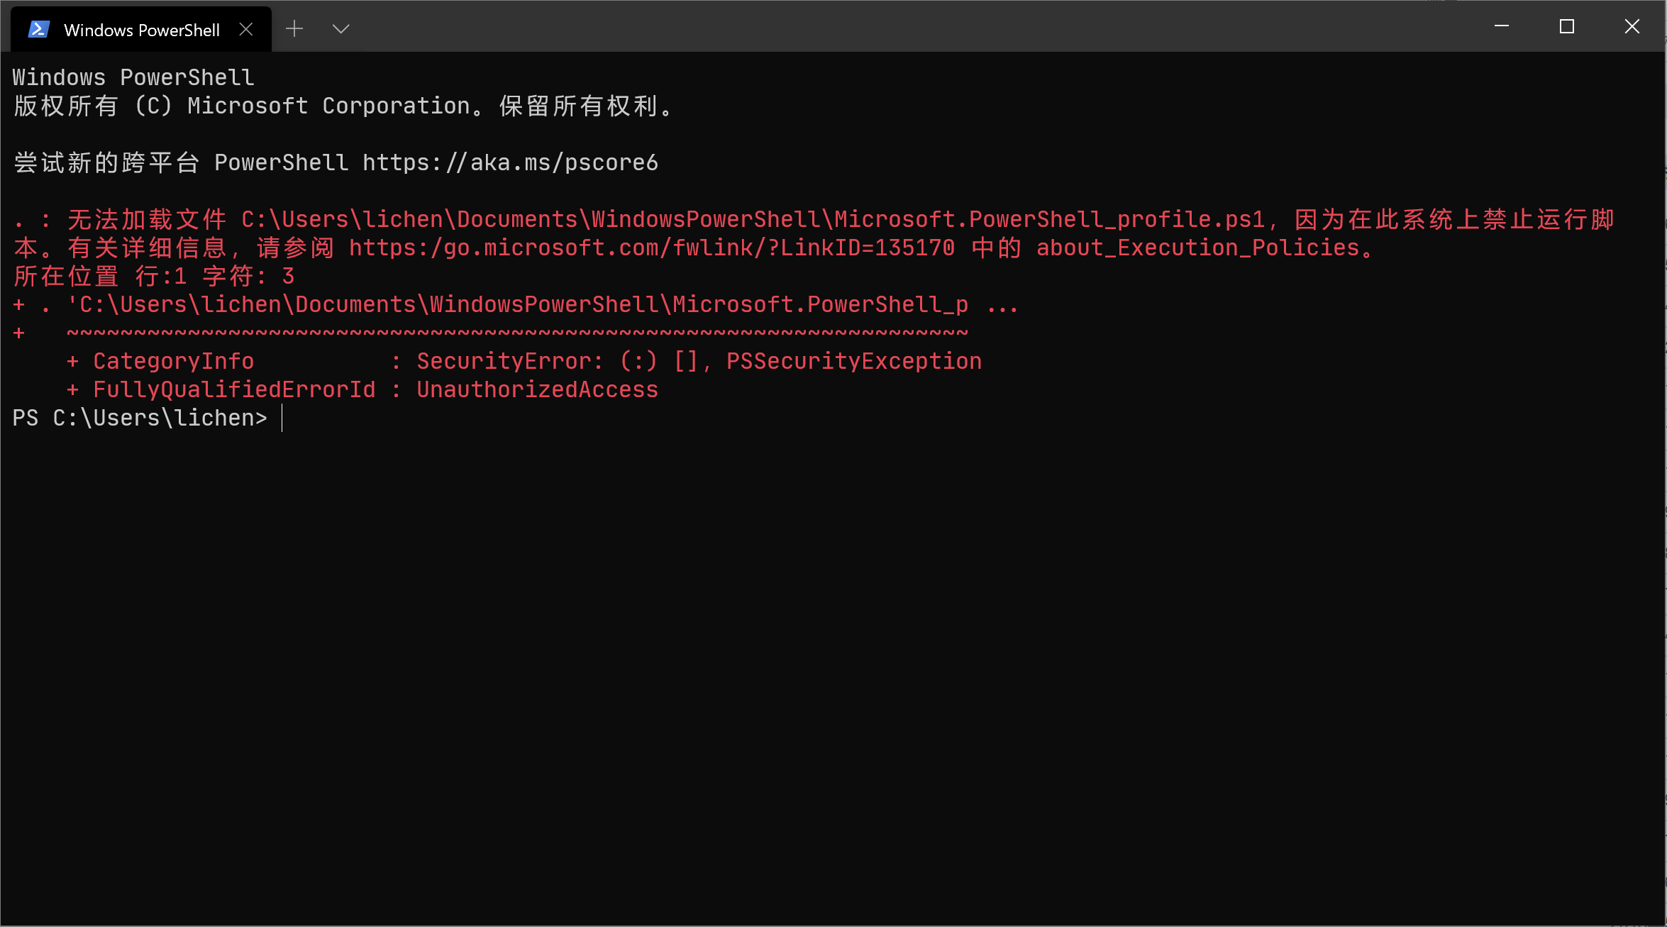
Task: Click the blinking cursor at the prompt
Action: pos(283,418)
